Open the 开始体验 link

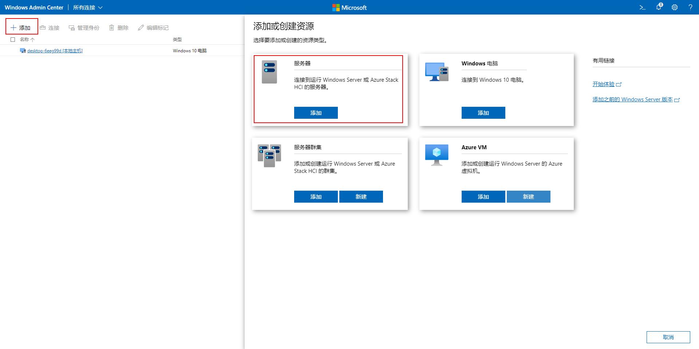[x=607, y=84]
